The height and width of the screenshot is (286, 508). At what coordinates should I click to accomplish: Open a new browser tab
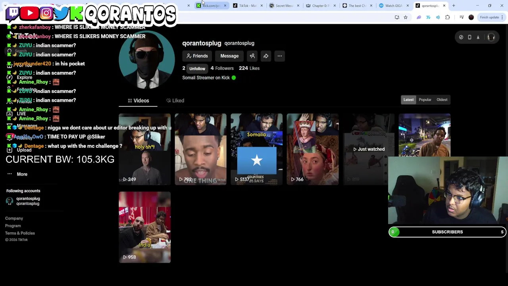coord(454,6)
